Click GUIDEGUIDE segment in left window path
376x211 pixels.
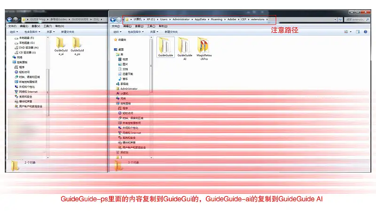point(80,19)
